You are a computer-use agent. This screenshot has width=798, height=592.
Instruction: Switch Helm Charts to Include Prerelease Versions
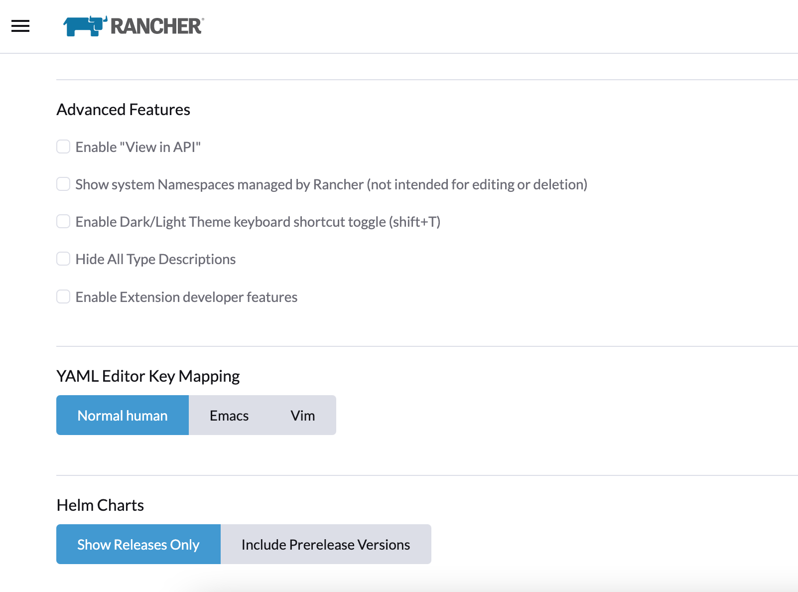(325, 544)
